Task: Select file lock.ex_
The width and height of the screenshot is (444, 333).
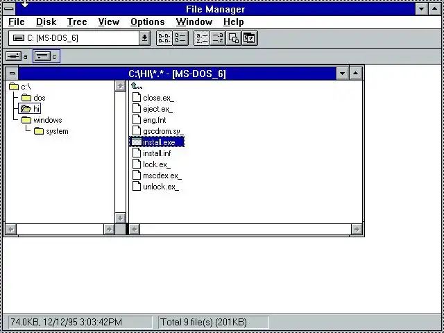Action: 151,164
